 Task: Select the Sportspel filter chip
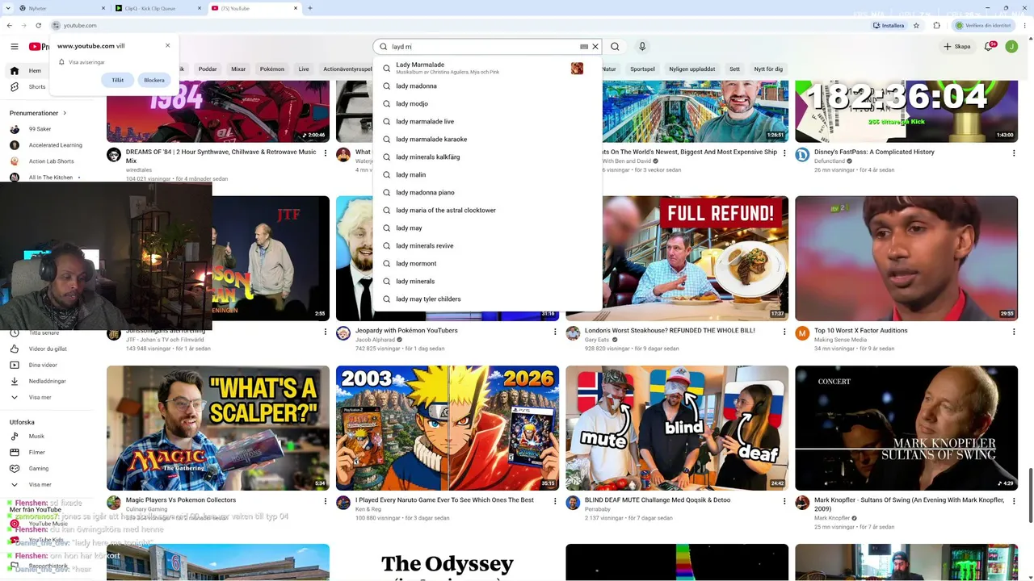643,69
